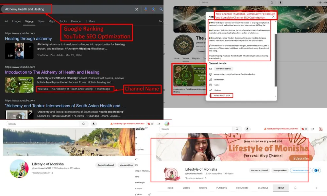Click View email address in Channel details
The height and width of the screenshot is (196, 327).
click(x=223, y=69)
